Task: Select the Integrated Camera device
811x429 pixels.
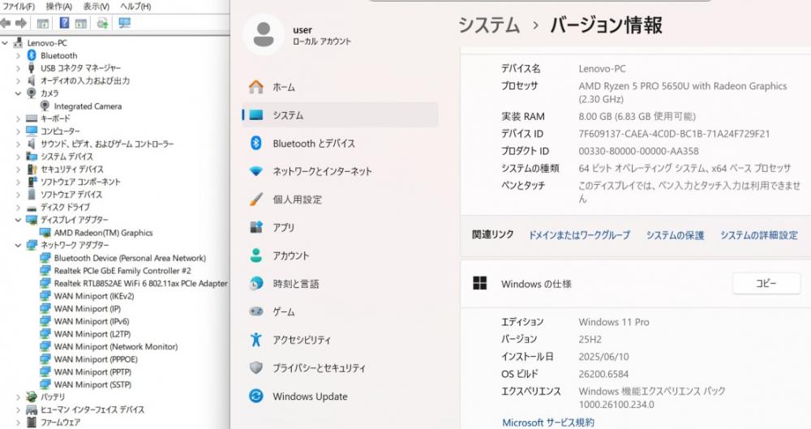Action: tap(88, 106)
